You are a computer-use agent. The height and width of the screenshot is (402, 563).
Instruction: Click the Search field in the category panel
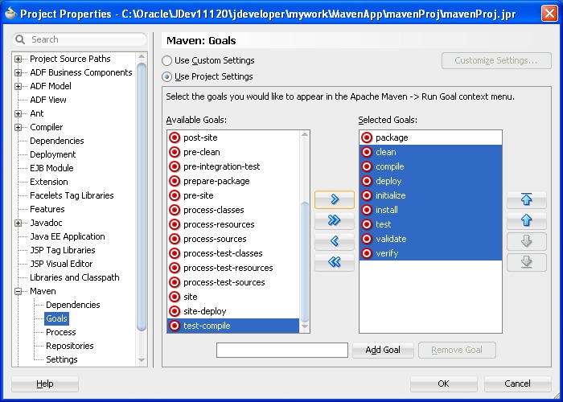[x=80, y=39]
